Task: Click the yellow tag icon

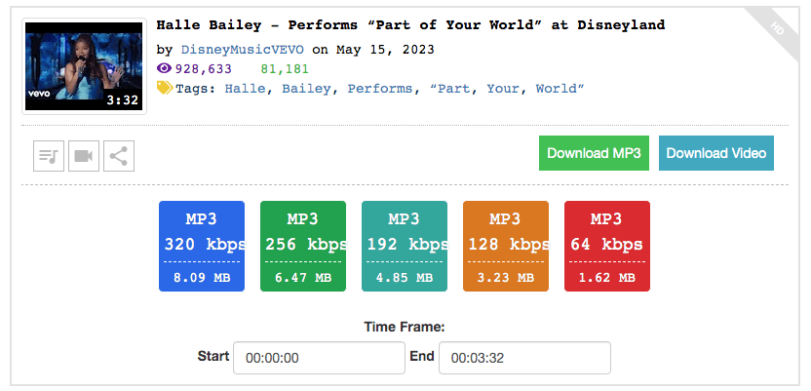Action: pyautogui.click(x=165, y=88)
